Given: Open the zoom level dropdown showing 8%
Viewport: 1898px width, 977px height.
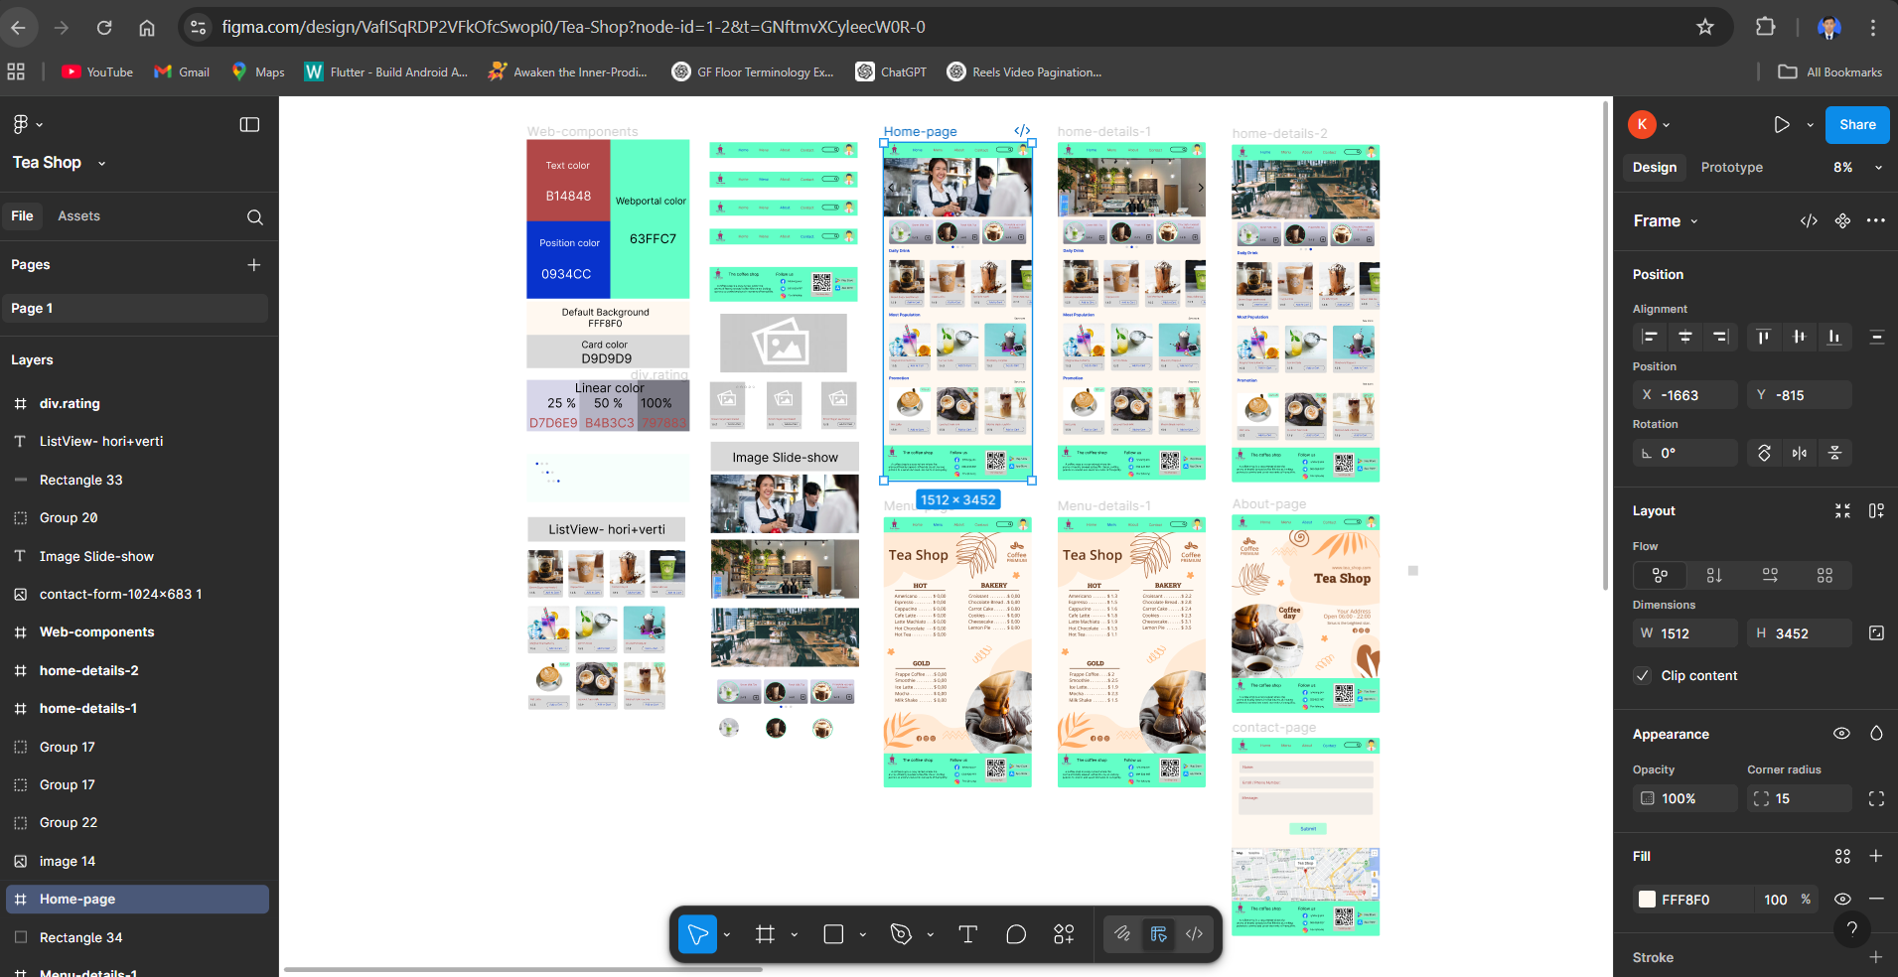Looking at the screenshot, I should coord(1857,168).
